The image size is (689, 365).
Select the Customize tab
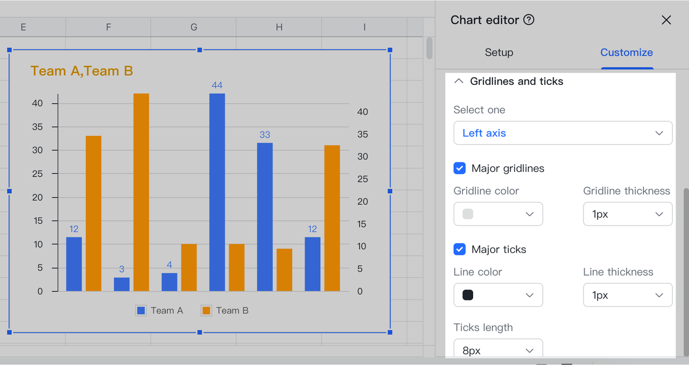click(627, 53)
